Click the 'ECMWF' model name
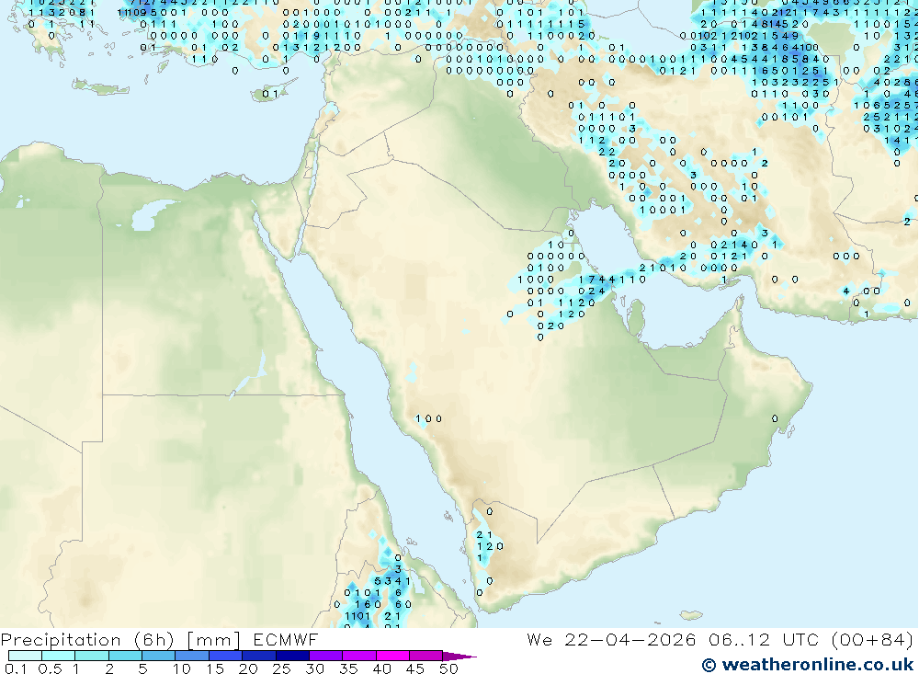919x674 pixels. (x=286, y=639)
